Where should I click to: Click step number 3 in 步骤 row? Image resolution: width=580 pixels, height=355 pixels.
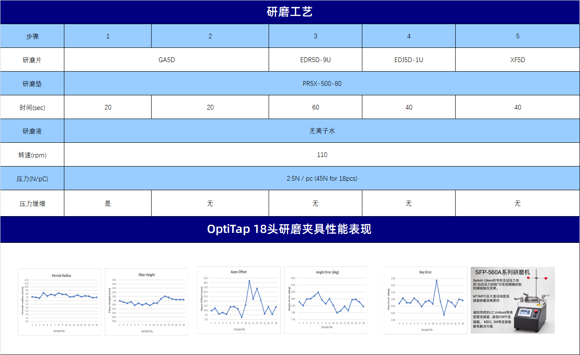(316, 36)
